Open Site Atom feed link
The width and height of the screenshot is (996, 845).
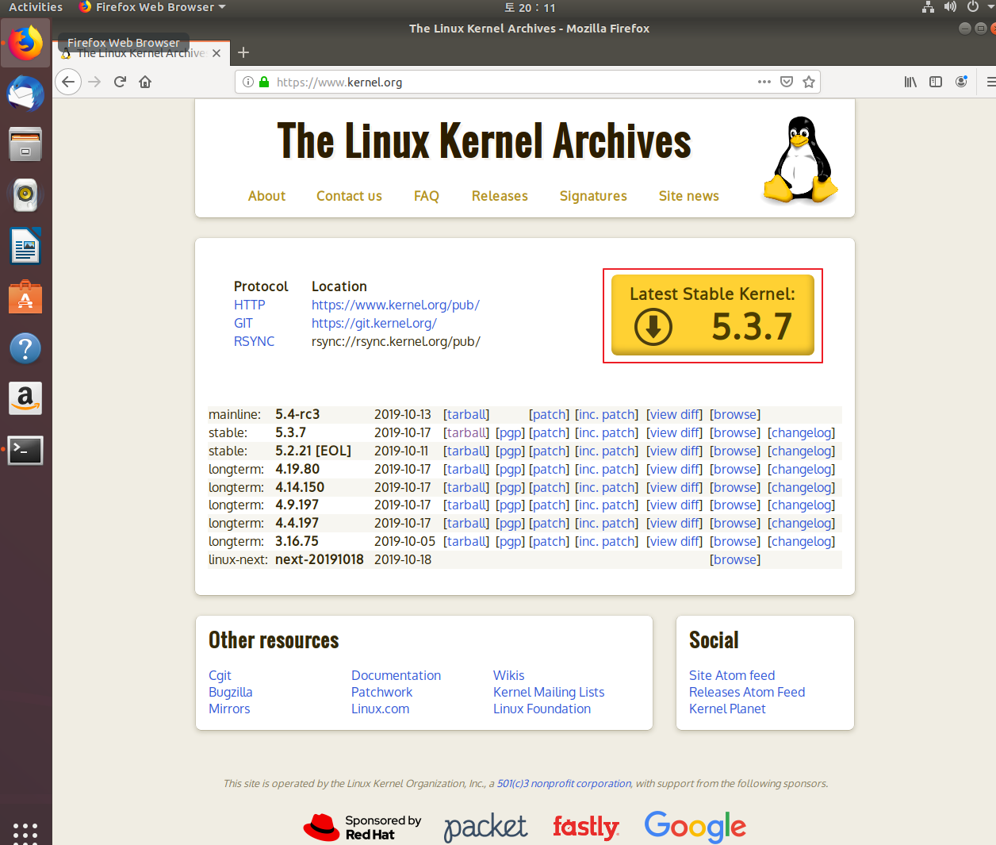732,675
